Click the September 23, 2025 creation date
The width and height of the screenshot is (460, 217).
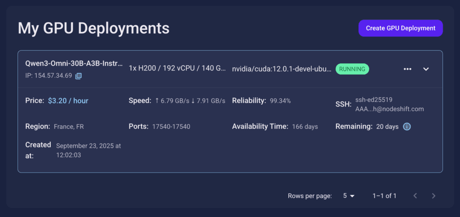click(88, 151)
